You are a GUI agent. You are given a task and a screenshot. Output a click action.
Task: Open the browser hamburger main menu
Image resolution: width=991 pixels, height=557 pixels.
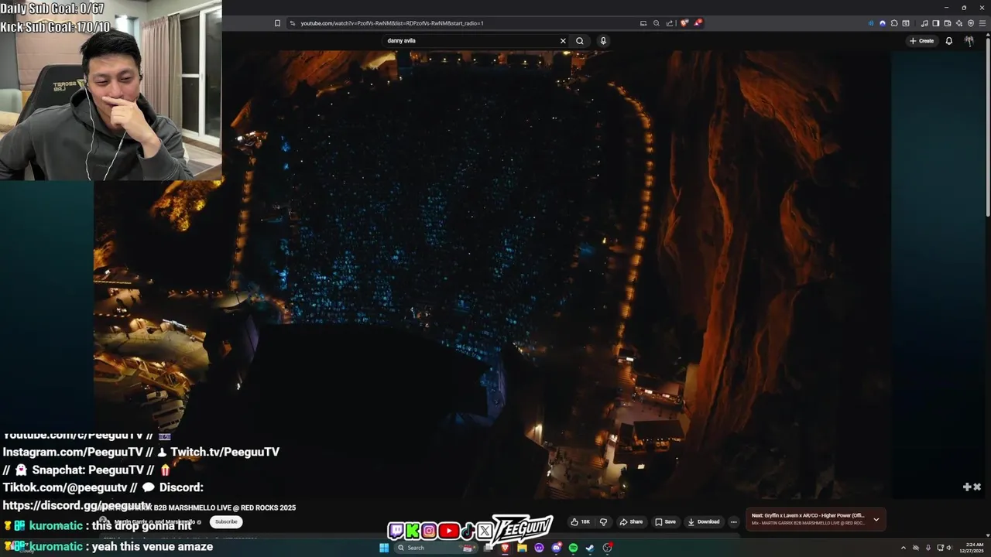tap(982, 23)
